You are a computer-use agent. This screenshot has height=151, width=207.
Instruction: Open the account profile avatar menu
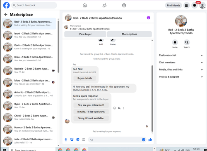pos(202,6)
